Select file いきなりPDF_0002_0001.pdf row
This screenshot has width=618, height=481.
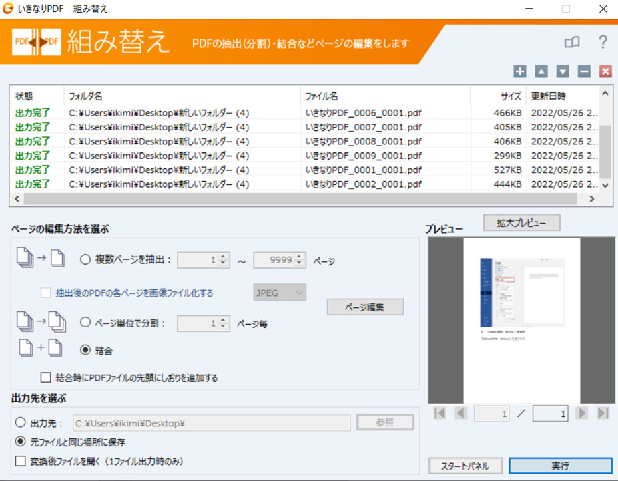pyautogui.click(x=304, y=184)
